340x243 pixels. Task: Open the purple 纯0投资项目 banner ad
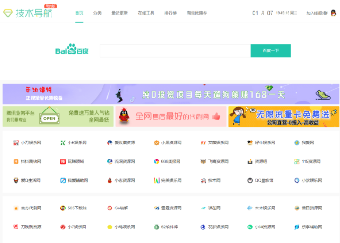(171, 94)
